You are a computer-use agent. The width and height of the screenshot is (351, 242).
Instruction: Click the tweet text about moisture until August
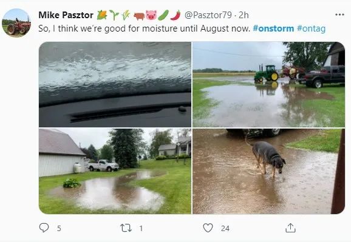pyautogui.click(x=144, y=29)
